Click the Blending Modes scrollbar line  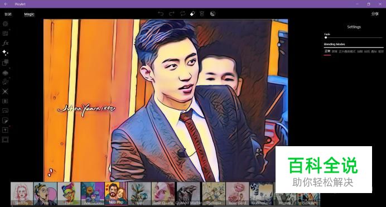pyautogui.click(x=354, y=47)
